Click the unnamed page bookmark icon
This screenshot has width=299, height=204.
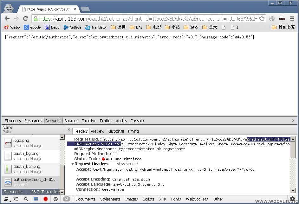pyautogui.click(x=224, y=27)
